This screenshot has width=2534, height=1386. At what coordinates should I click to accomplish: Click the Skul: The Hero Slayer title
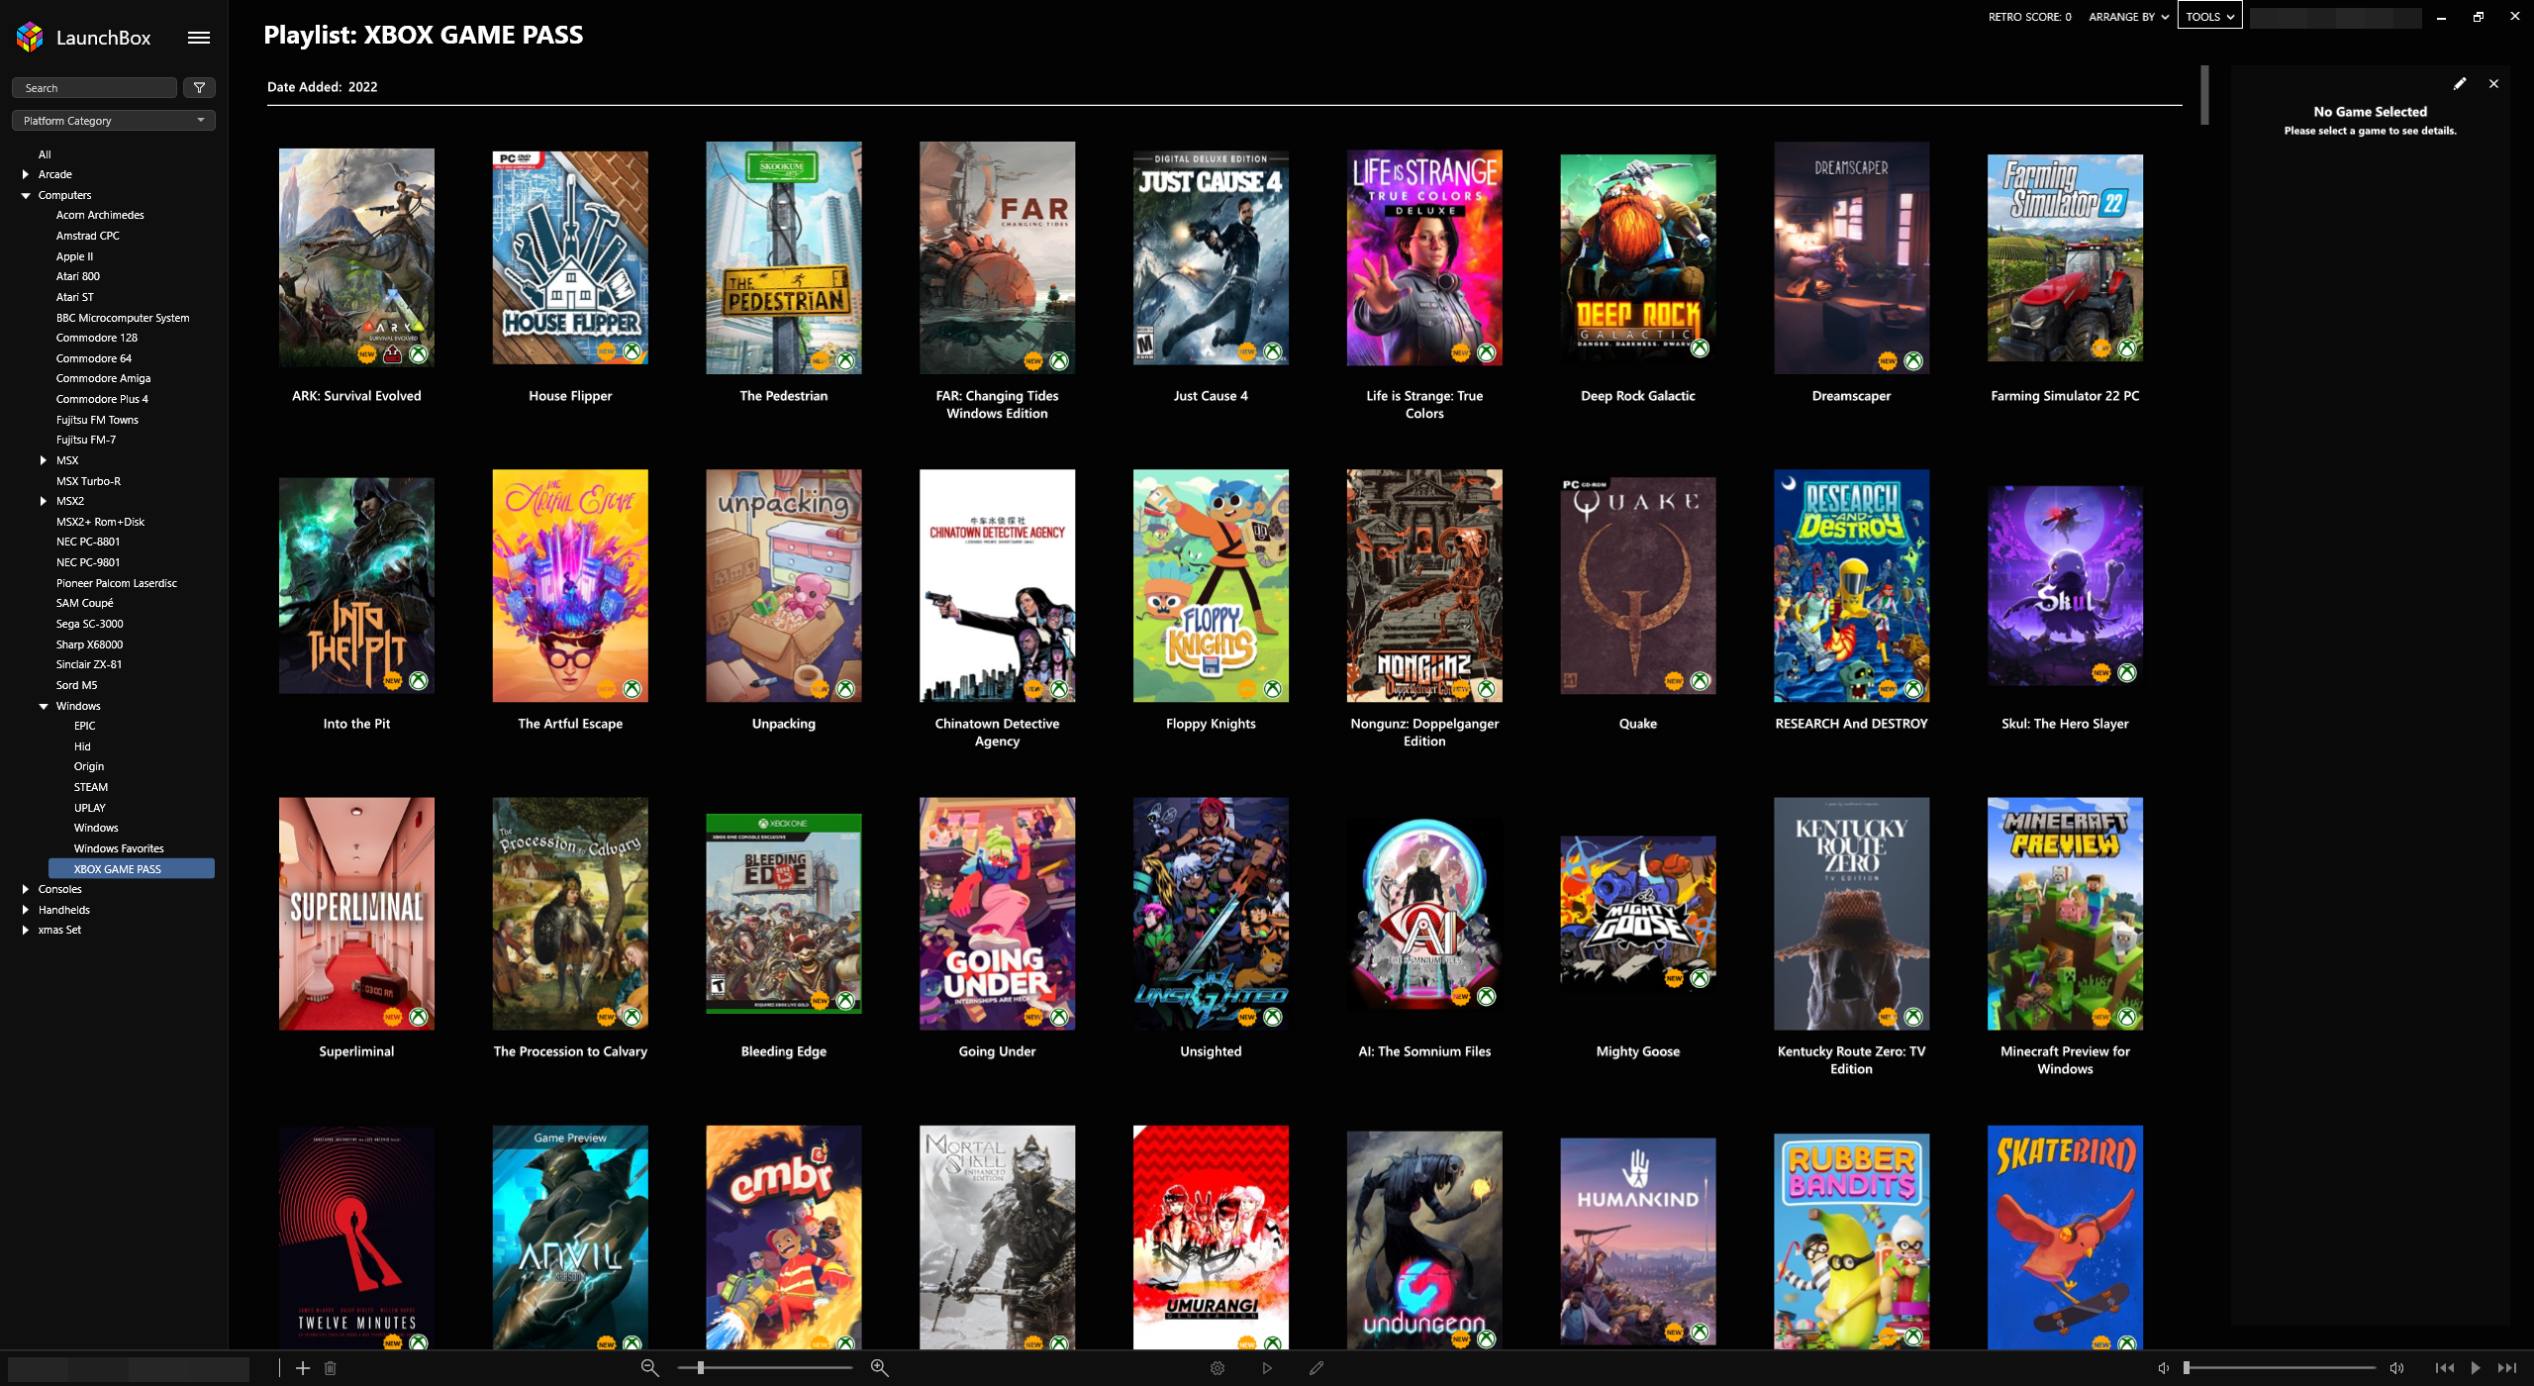coord(2065,724)
